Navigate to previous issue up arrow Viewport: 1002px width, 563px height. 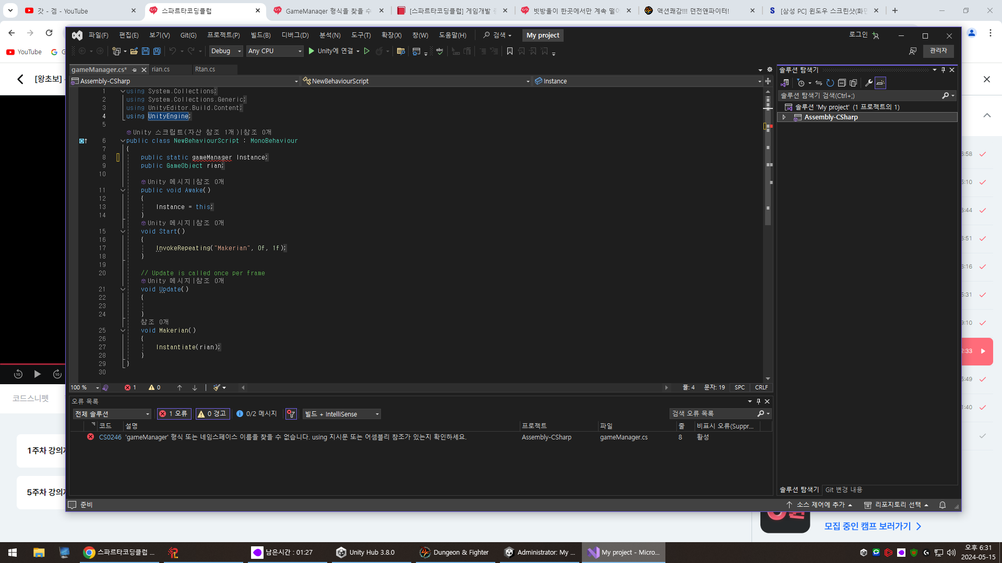(180, 388)
